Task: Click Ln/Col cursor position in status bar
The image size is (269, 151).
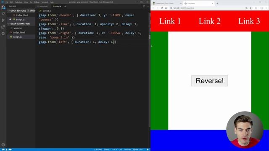Action: coord(98,150)
